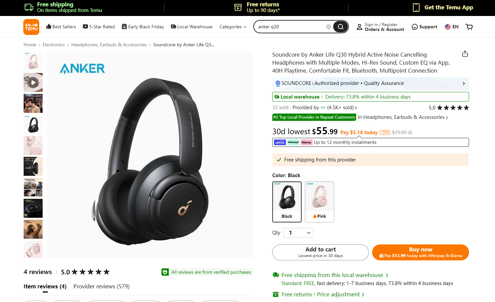Clear the search field text

(x=329, y=27)
